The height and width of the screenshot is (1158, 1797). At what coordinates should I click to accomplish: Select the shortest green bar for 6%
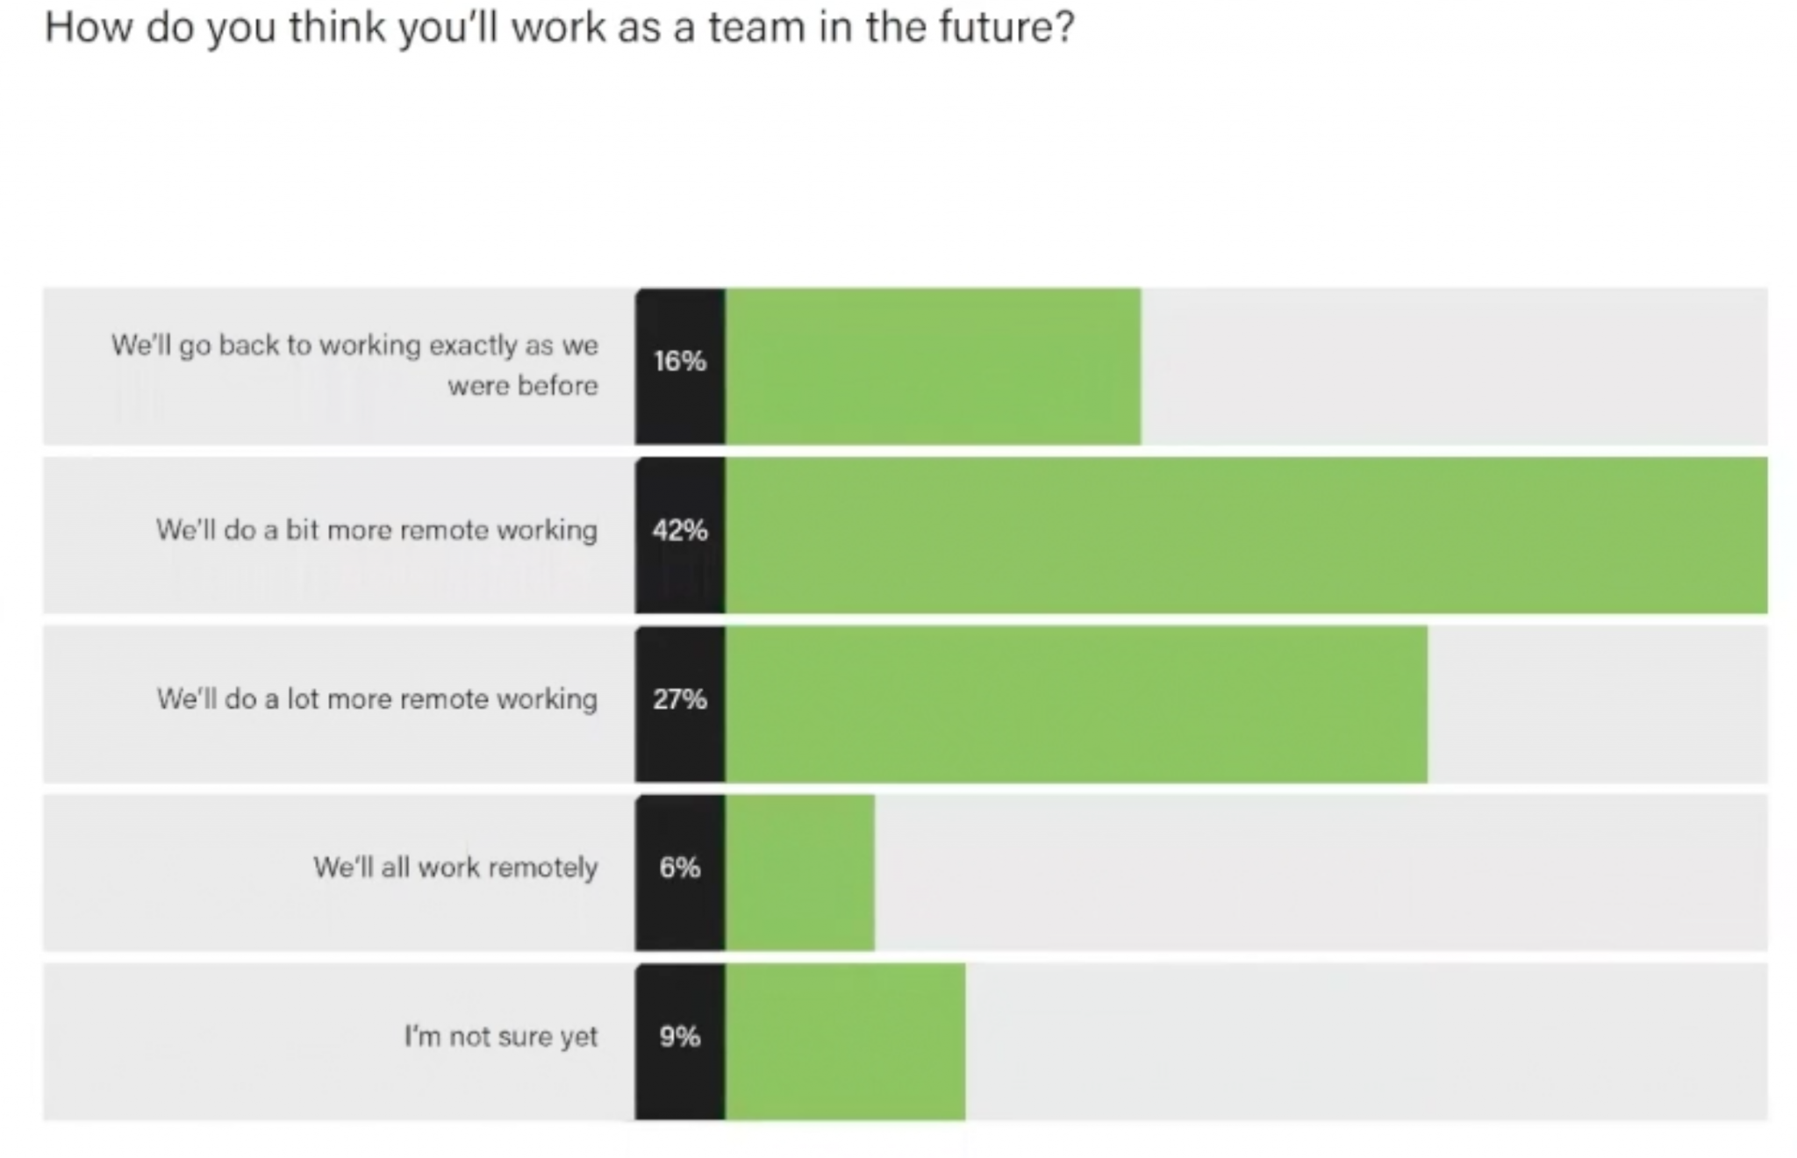point(799,873)
